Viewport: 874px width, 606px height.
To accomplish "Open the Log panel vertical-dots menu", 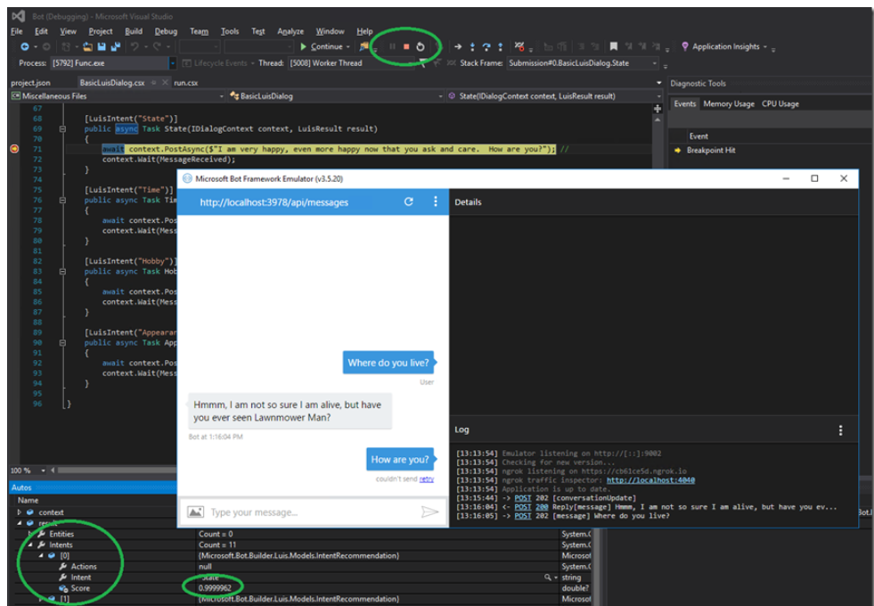I will pos(840,430).
